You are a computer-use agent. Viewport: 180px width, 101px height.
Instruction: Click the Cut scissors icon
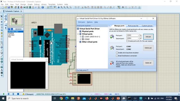tap(82, 7)
